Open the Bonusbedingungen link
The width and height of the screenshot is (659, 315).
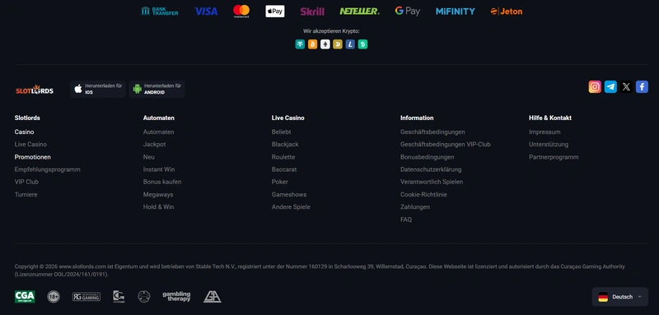[428, 157]
